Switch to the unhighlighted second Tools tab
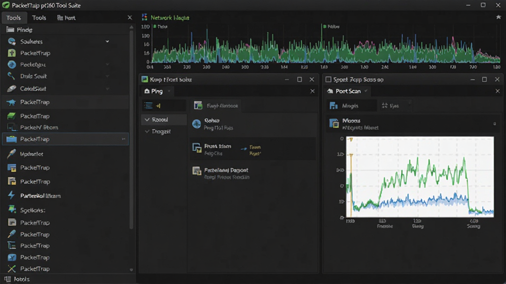The image size is (506, 284). 39,18
